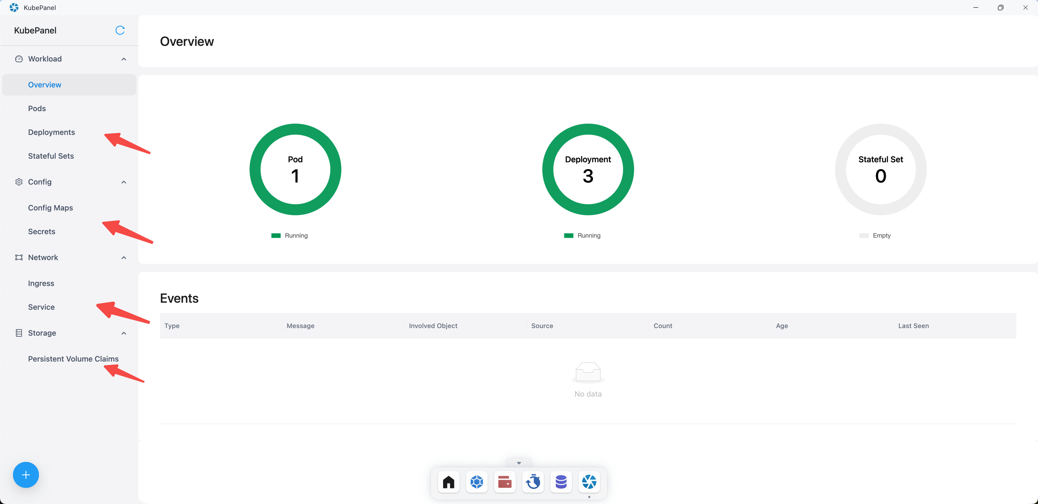Image resolution: width=1038 pixels, height=504 pixels.
Task: Toggle the Running legend under Deployment chart
Action: pos(582,236)
